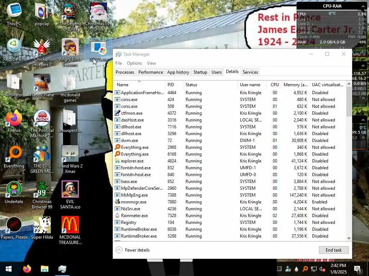The height and width of the screenshot is (276, 369).
Task: Select the Super Hilda shortcut
Action: pos(42,228)
